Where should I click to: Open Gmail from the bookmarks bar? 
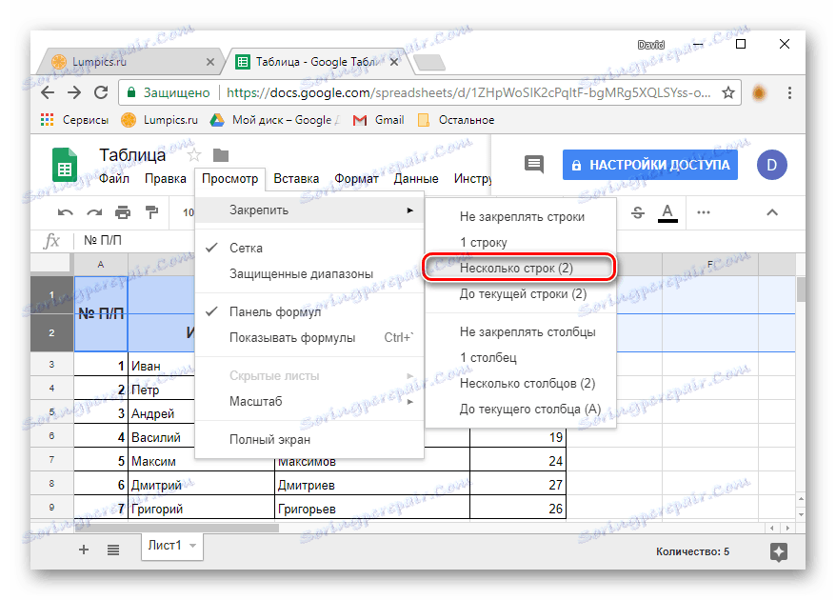click(378, 120)
